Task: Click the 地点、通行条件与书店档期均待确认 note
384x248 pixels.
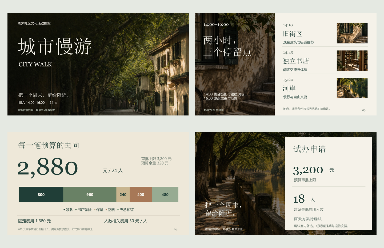Action: pyautogui.click(x=307, y=109)
